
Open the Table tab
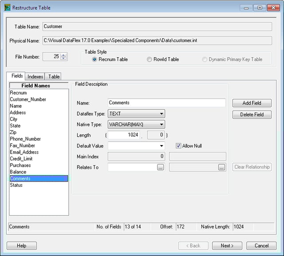point(54,77)
